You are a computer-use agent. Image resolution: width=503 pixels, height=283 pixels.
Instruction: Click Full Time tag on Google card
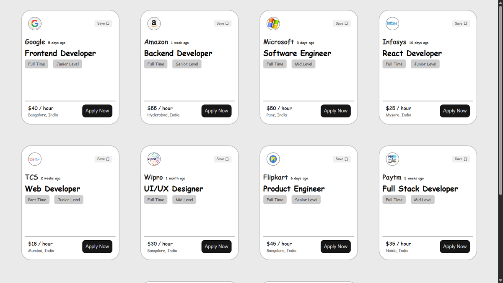point(36,64)
